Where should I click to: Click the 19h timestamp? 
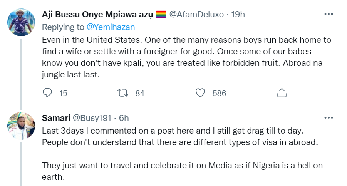[x=238, y=15]
